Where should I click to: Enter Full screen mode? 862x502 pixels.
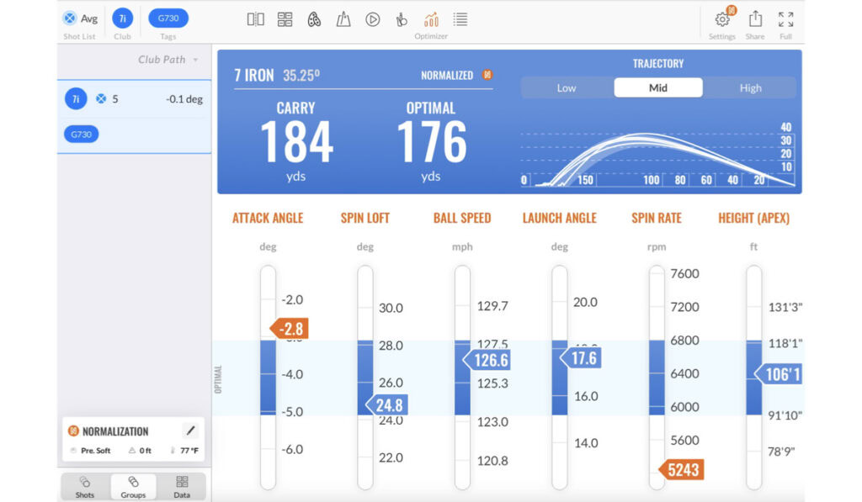click(x=785, y=19)
